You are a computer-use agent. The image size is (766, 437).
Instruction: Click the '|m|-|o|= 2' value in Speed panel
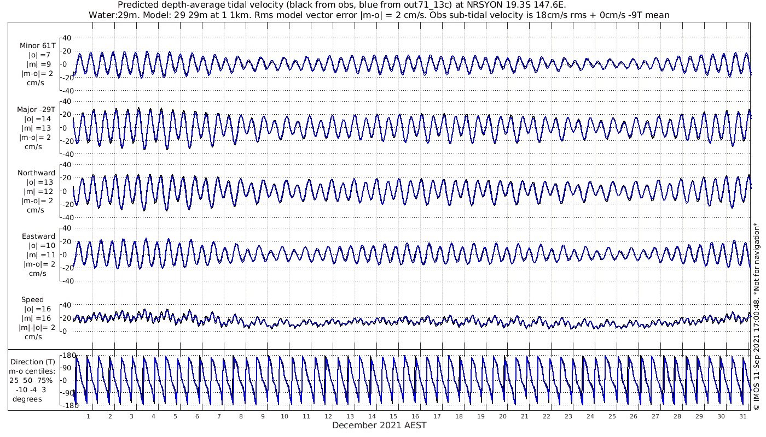click(36, 327)
